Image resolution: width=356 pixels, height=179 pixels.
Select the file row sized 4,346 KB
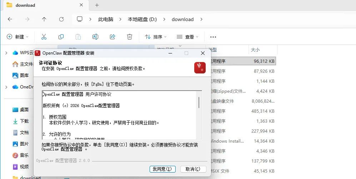tap(243, 151)
